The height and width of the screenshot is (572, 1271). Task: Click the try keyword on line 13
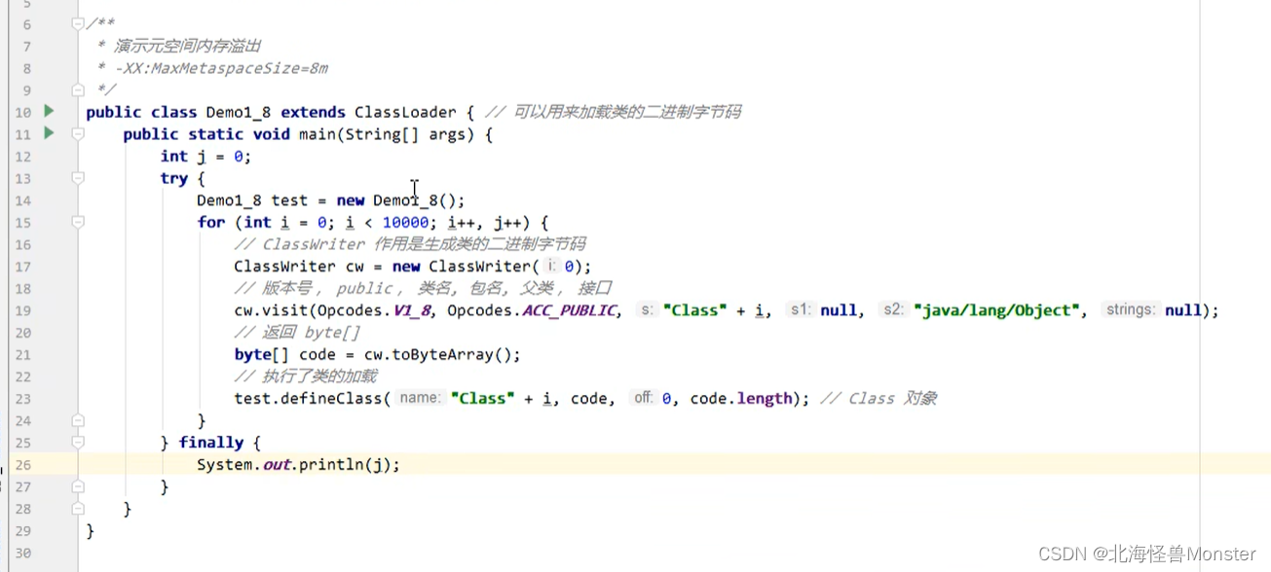(x=173, y=178)
